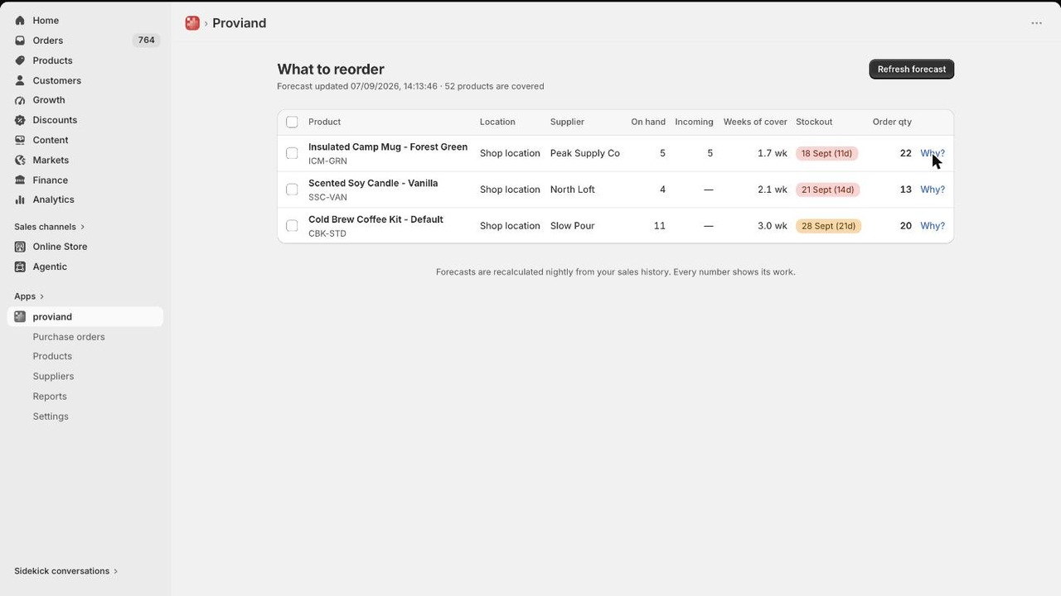Open the Analytics bar chart icon

[x=20, y=199]
